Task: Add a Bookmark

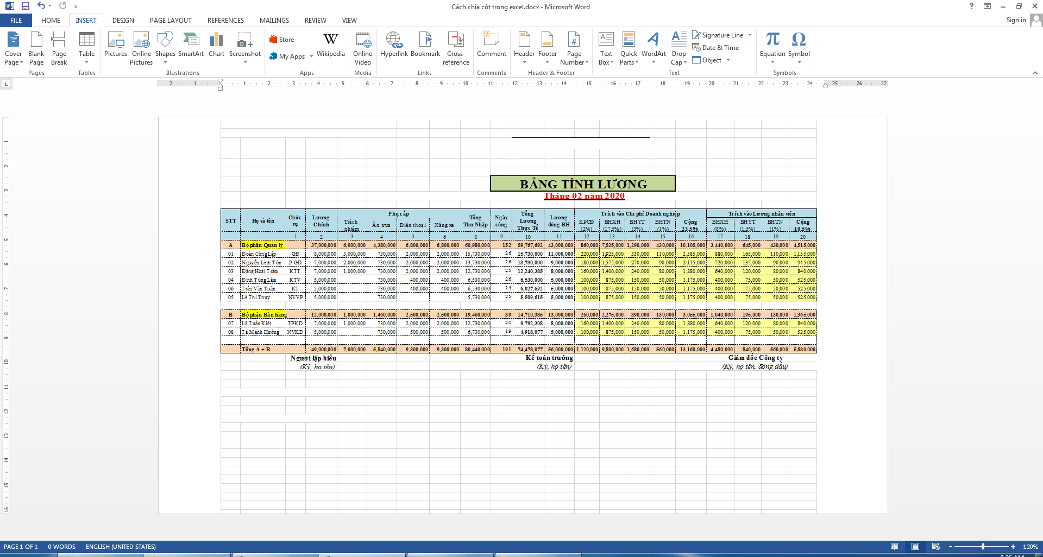Action: click(x=425, y=45)
